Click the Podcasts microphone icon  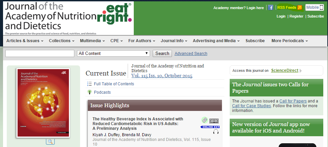click(x=90, y=92)
